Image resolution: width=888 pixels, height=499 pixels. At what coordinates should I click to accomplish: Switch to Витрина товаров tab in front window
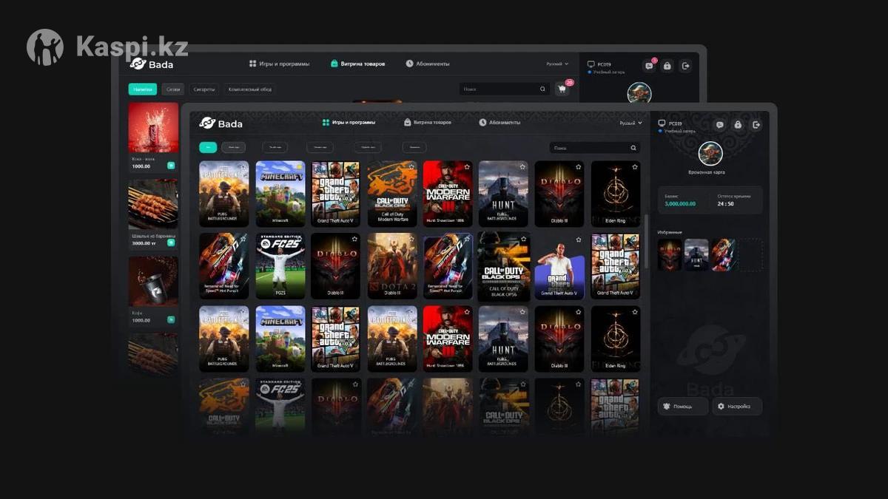(427, 123)
